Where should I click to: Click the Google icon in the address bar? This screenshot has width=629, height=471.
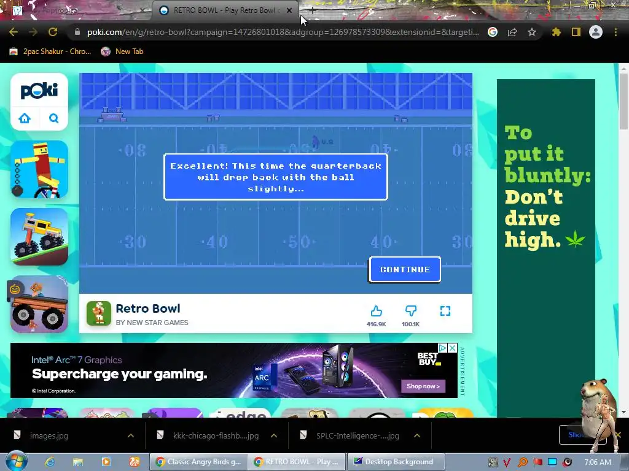click(493, 32)
